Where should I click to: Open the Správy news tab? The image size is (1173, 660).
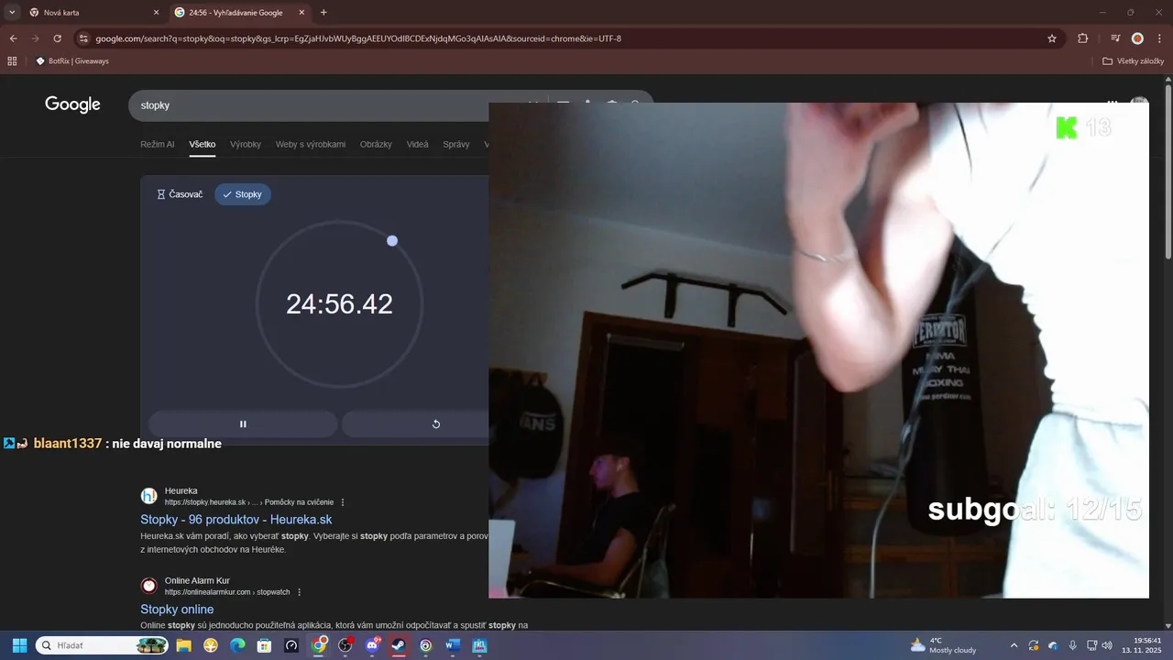click(x=455, y=144)
